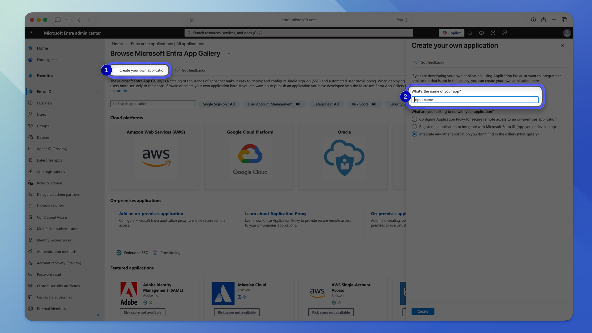
Task: Click the App registrations sidebar icon
Action: pyautogui.click(x=30, y=171)
